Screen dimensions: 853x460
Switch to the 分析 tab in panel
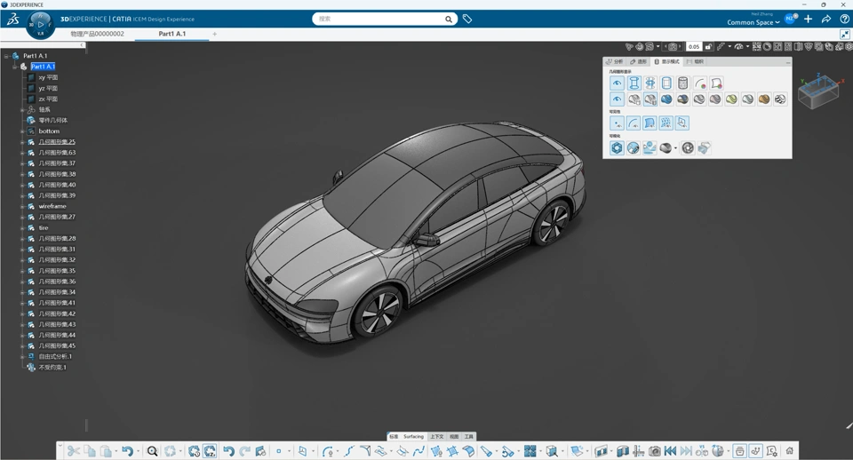coord(615,62)
